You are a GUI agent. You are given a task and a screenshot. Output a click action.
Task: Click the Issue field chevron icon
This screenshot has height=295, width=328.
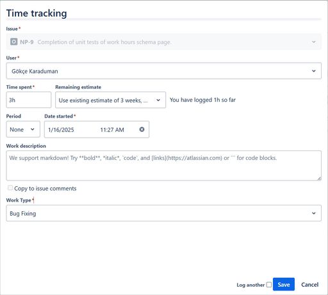pos(314,42)
